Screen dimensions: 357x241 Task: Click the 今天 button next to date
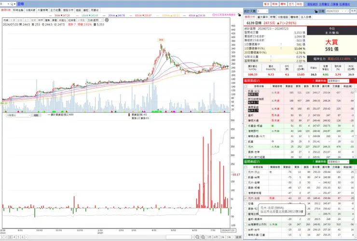click(x=353, y=11)
